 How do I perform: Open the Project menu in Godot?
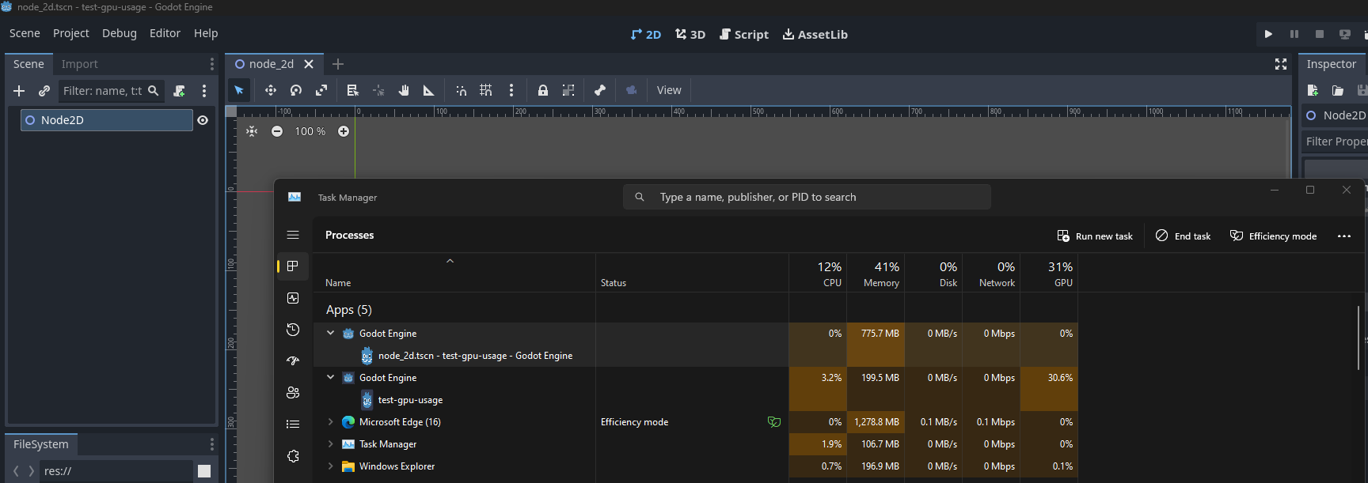(x=71, y=33)
